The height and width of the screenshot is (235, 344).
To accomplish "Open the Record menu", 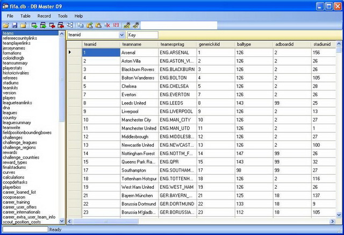I will 44,16.
